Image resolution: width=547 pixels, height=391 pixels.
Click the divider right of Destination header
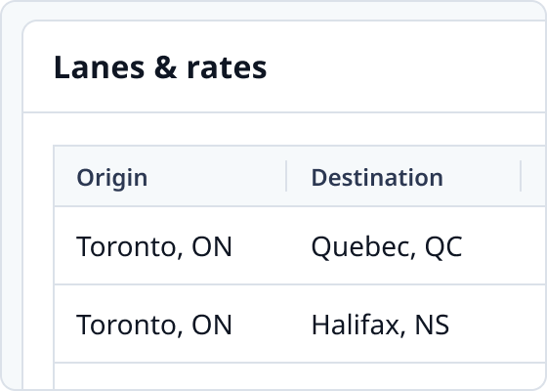tap(521, 176)
